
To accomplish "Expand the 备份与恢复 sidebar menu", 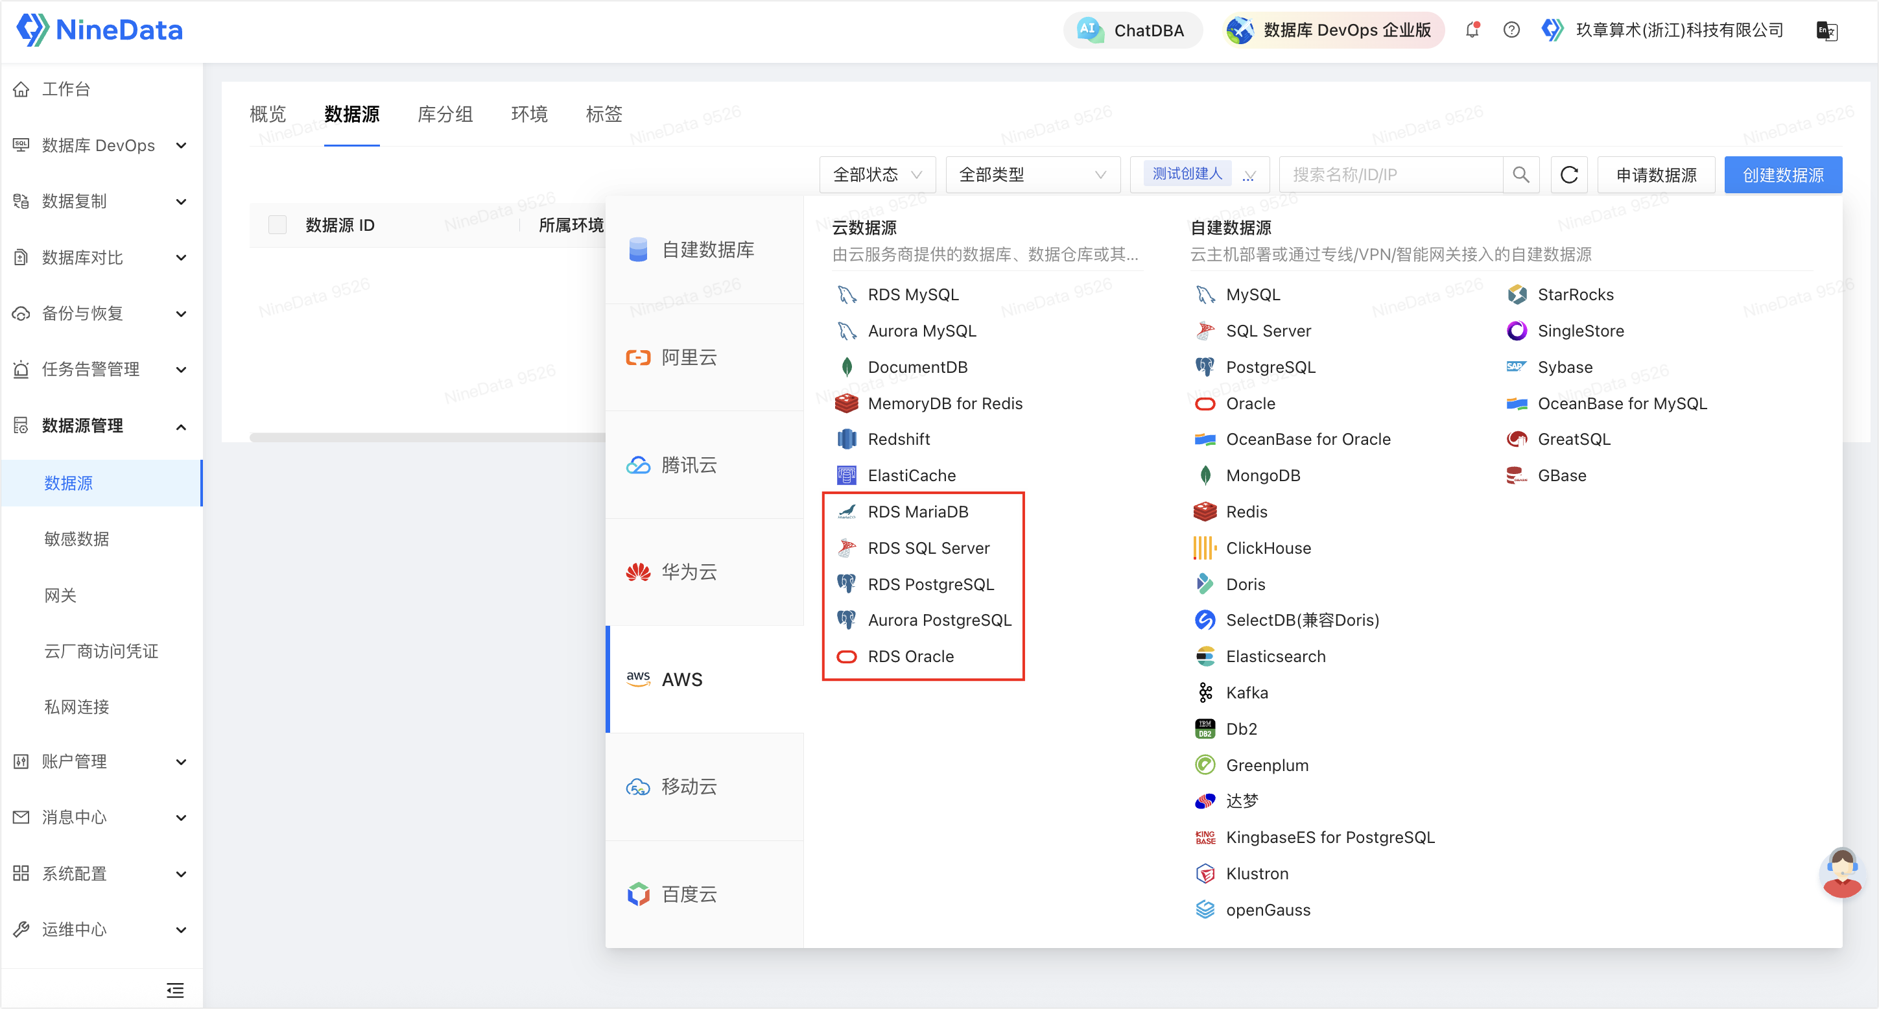I will click(101, 314).
